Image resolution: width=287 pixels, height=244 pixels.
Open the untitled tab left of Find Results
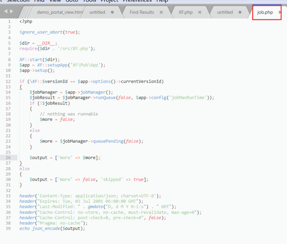coord(97,12)
